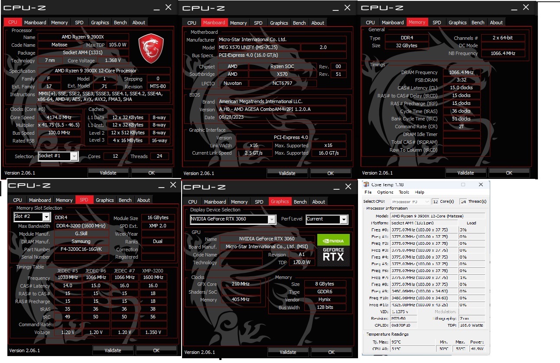Click the DRAM Frequency value 1066.4 MHz
560x363 pixels.
[461, 72]
